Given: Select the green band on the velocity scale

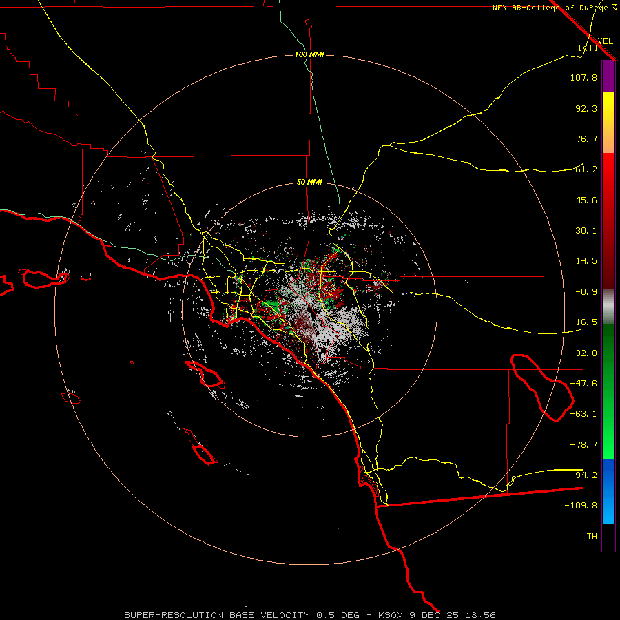Looking at the screenshot, I should 608,391.
